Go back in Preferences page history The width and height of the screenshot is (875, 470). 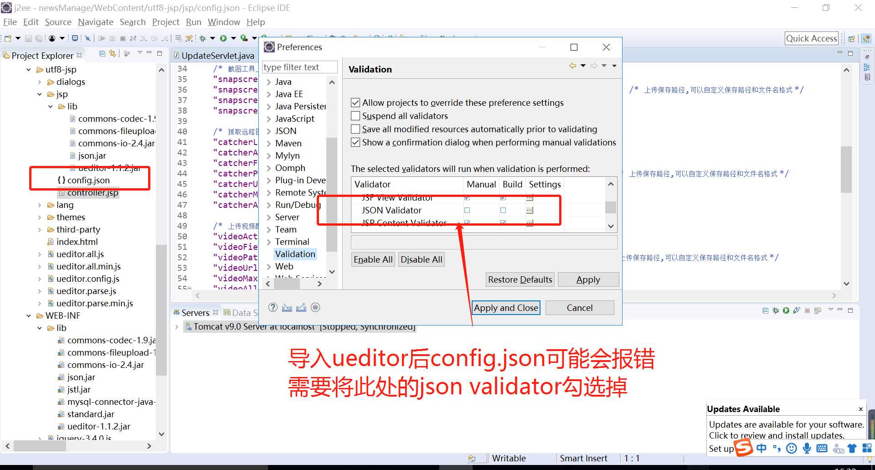point(572,66)
